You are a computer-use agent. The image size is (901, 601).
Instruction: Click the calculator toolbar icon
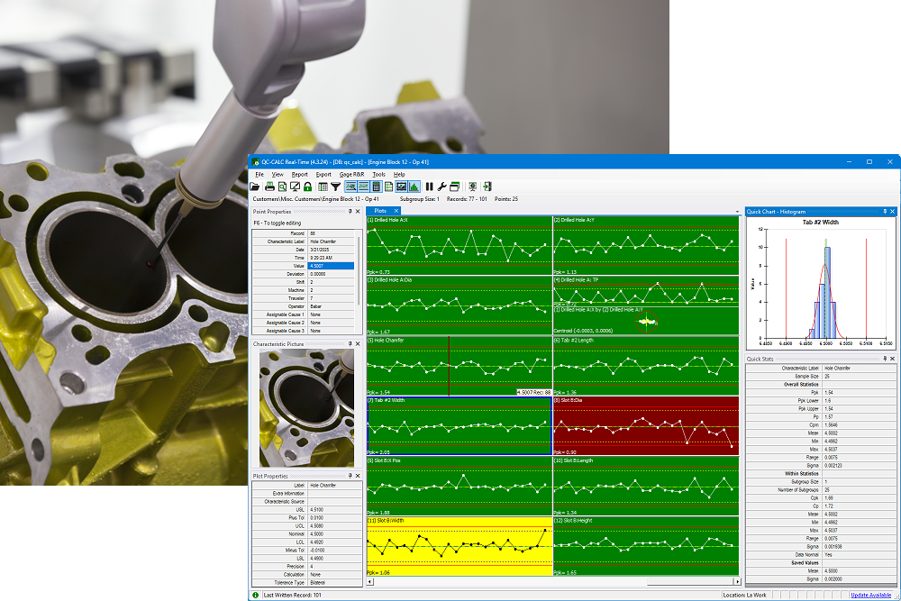(x=376, y=187)
